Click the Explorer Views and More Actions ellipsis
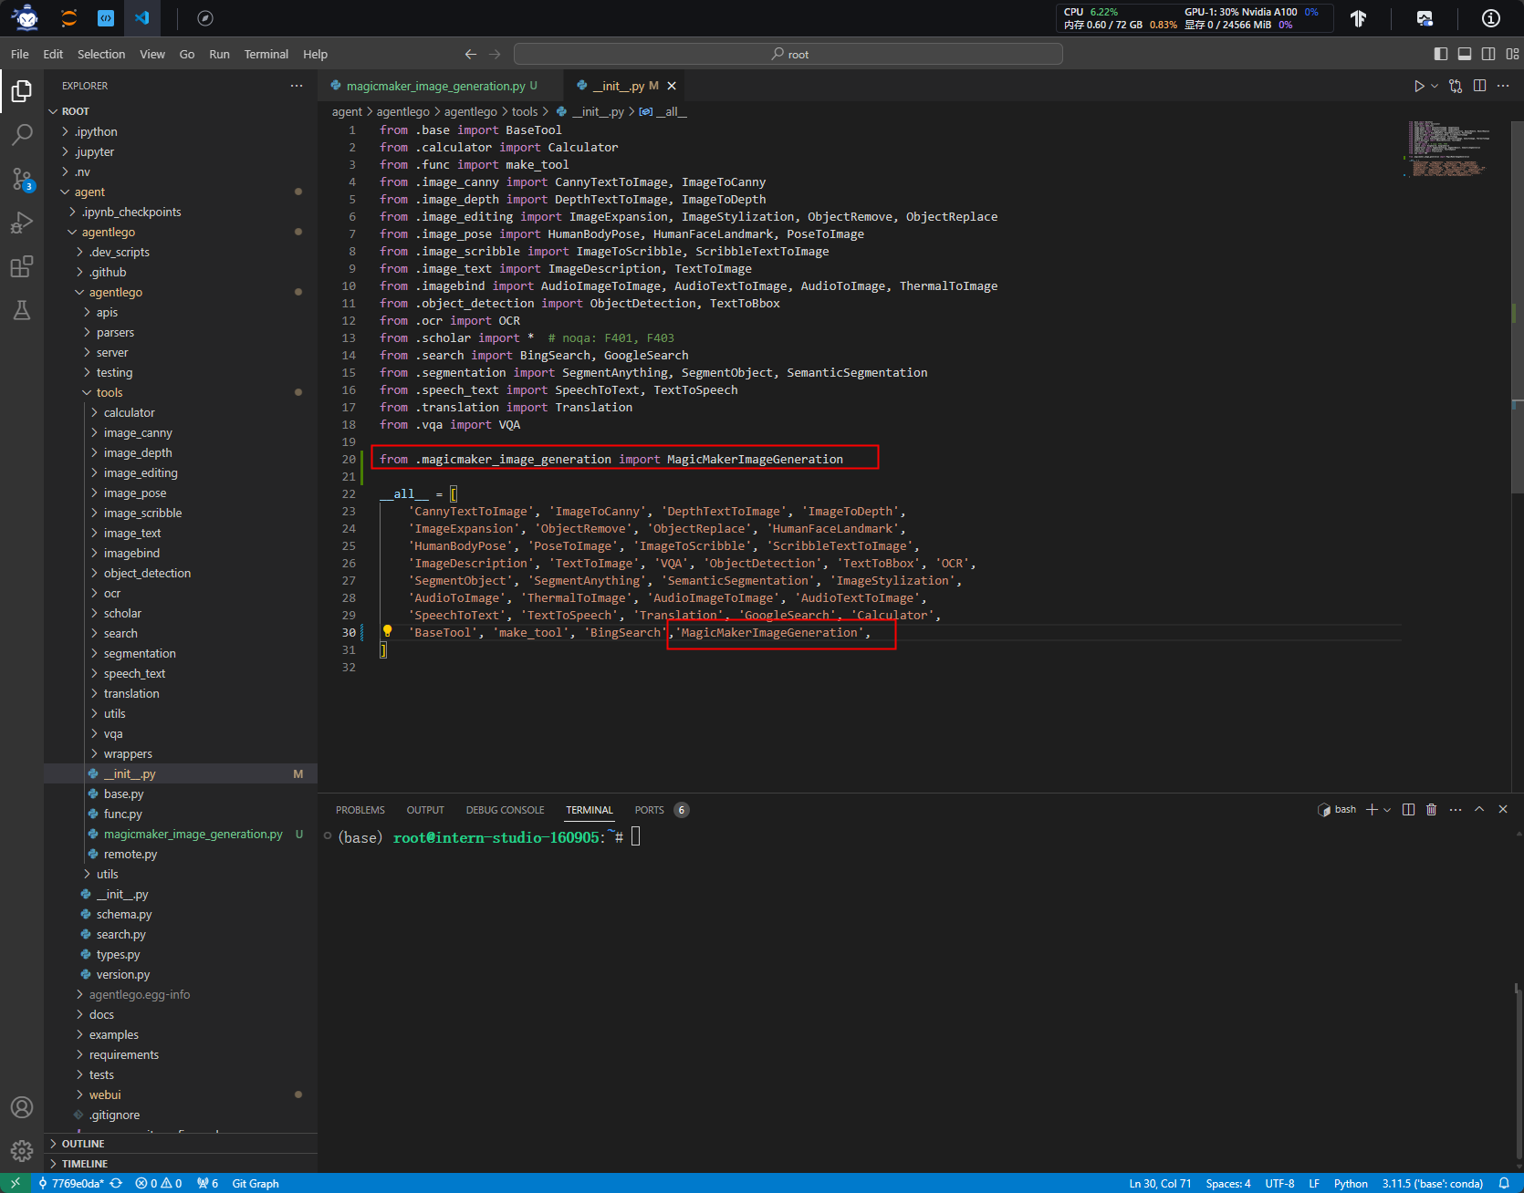Screen dimensions: 1524x1193 [297, 86]
